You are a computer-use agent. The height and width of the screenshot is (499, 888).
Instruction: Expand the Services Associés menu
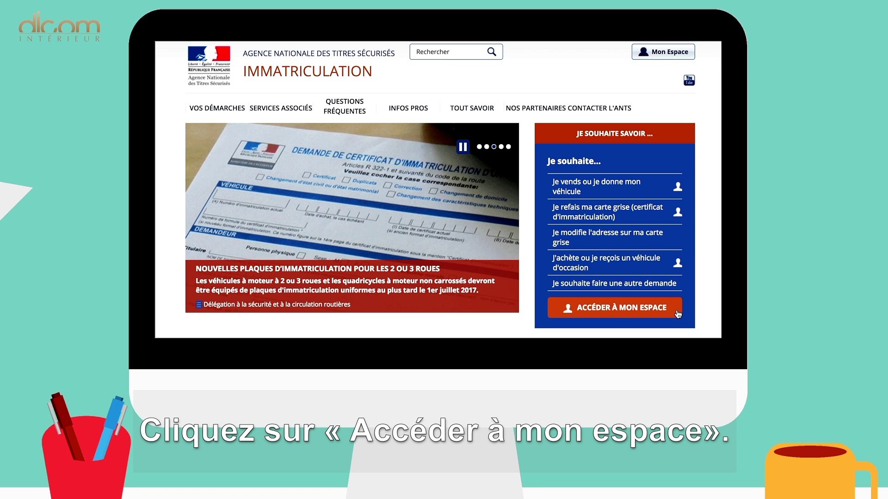coord(281,108)
